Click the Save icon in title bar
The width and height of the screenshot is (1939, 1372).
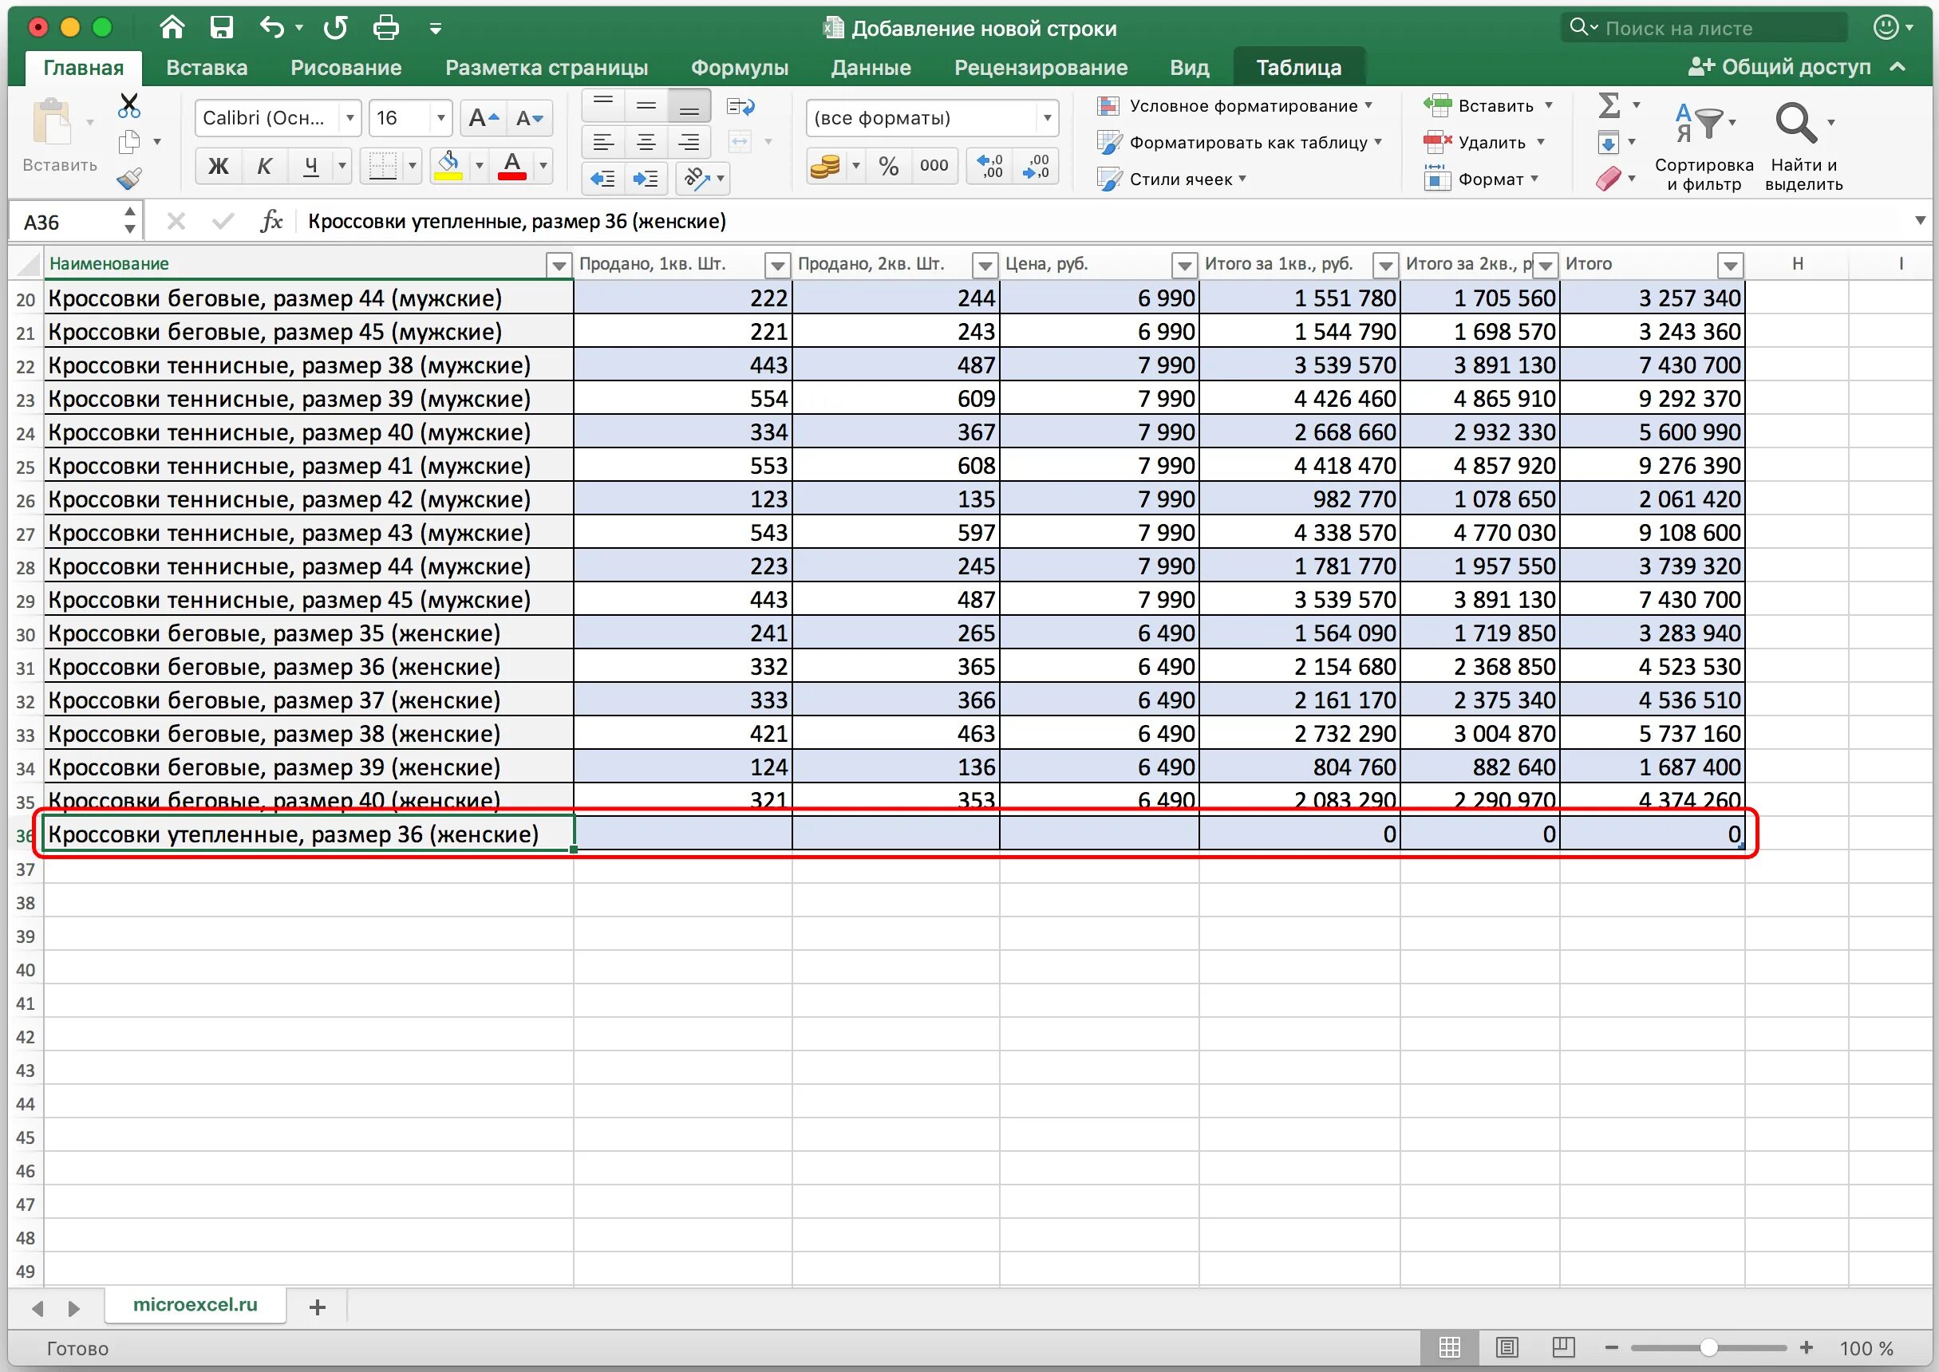(221, 28)
